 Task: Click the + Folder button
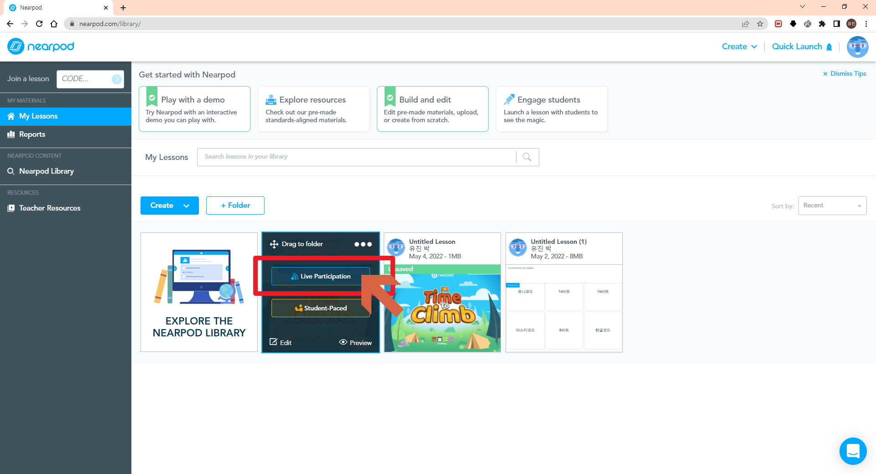pyautogui.click(x=235, y=206)
